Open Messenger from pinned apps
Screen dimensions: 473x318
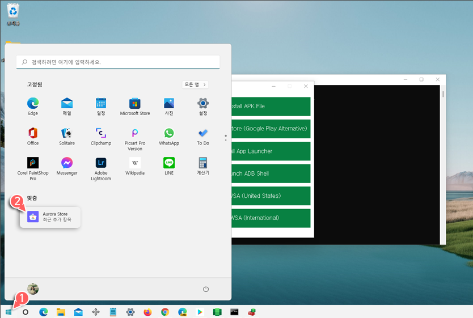(67, 167)
